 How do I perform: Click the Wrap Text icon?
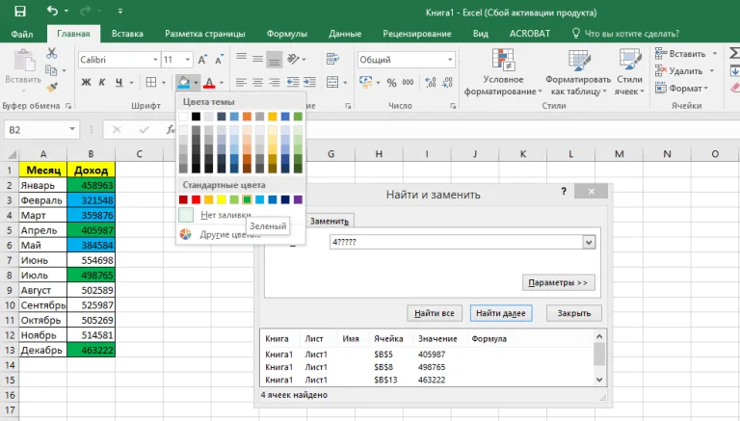(x=332, y=59)
